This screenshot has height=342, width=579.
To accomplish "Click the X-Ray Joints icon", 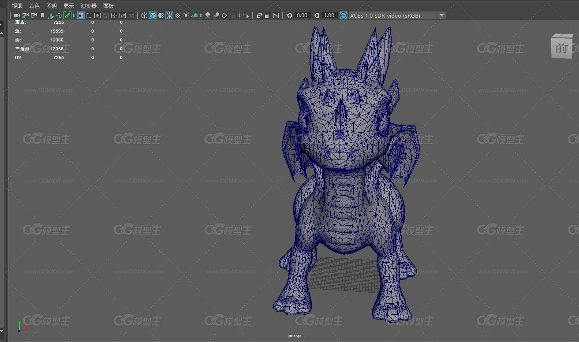I will coord(276,15).
